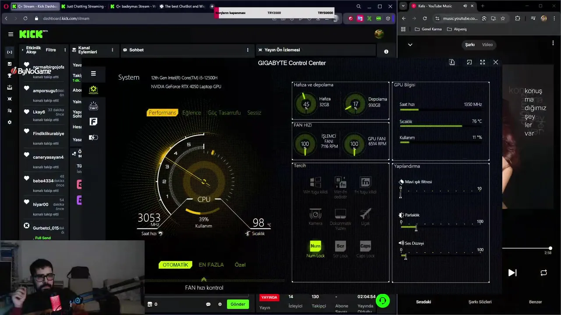Open Chrome three-dot main menu
The height and width of the screenshot is (315, 561).
[x=555, y=18]
